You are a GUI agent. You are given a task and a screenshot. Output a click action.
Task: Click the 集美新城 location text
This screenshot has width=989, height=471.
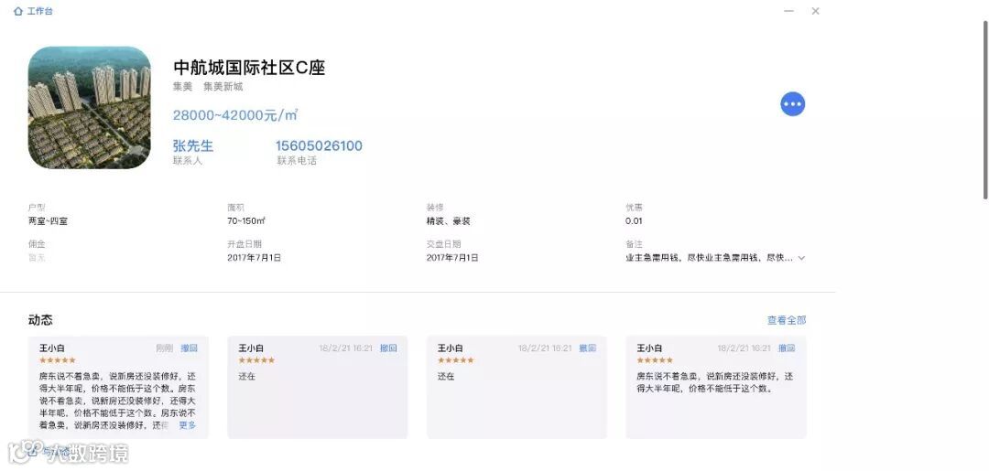pos(223,87)
